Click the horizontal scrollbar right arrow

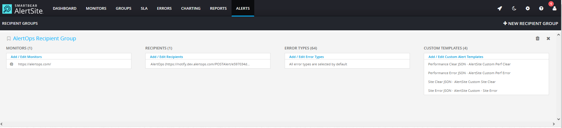(x=554, y=124)
